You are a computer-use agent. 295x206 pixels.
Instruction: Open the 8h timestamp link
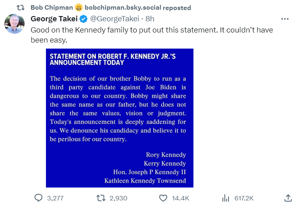click(x=150, y=19)
